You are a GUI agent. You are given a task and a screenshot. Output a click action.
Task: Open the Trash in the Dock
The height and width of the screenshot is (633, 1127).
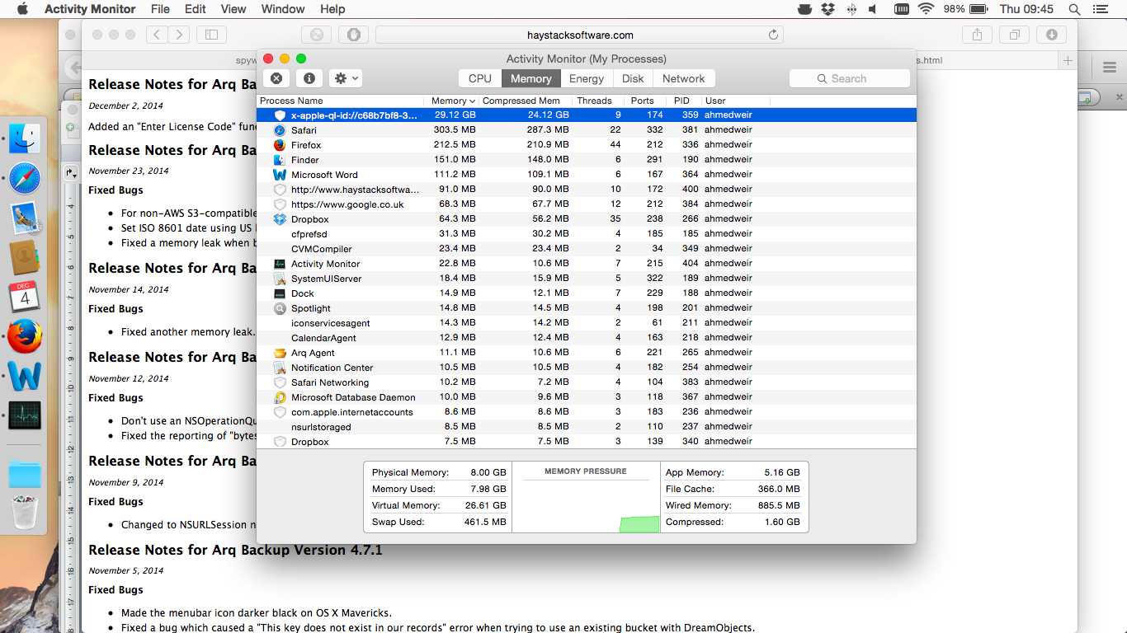[25, 513]
